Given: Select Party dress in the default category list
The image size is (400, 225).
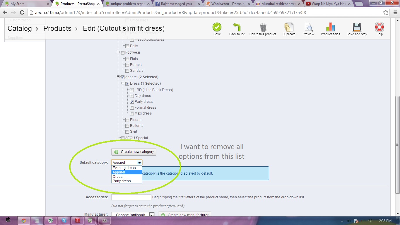Looking at the screenshot, I should (x=127, y=181).
